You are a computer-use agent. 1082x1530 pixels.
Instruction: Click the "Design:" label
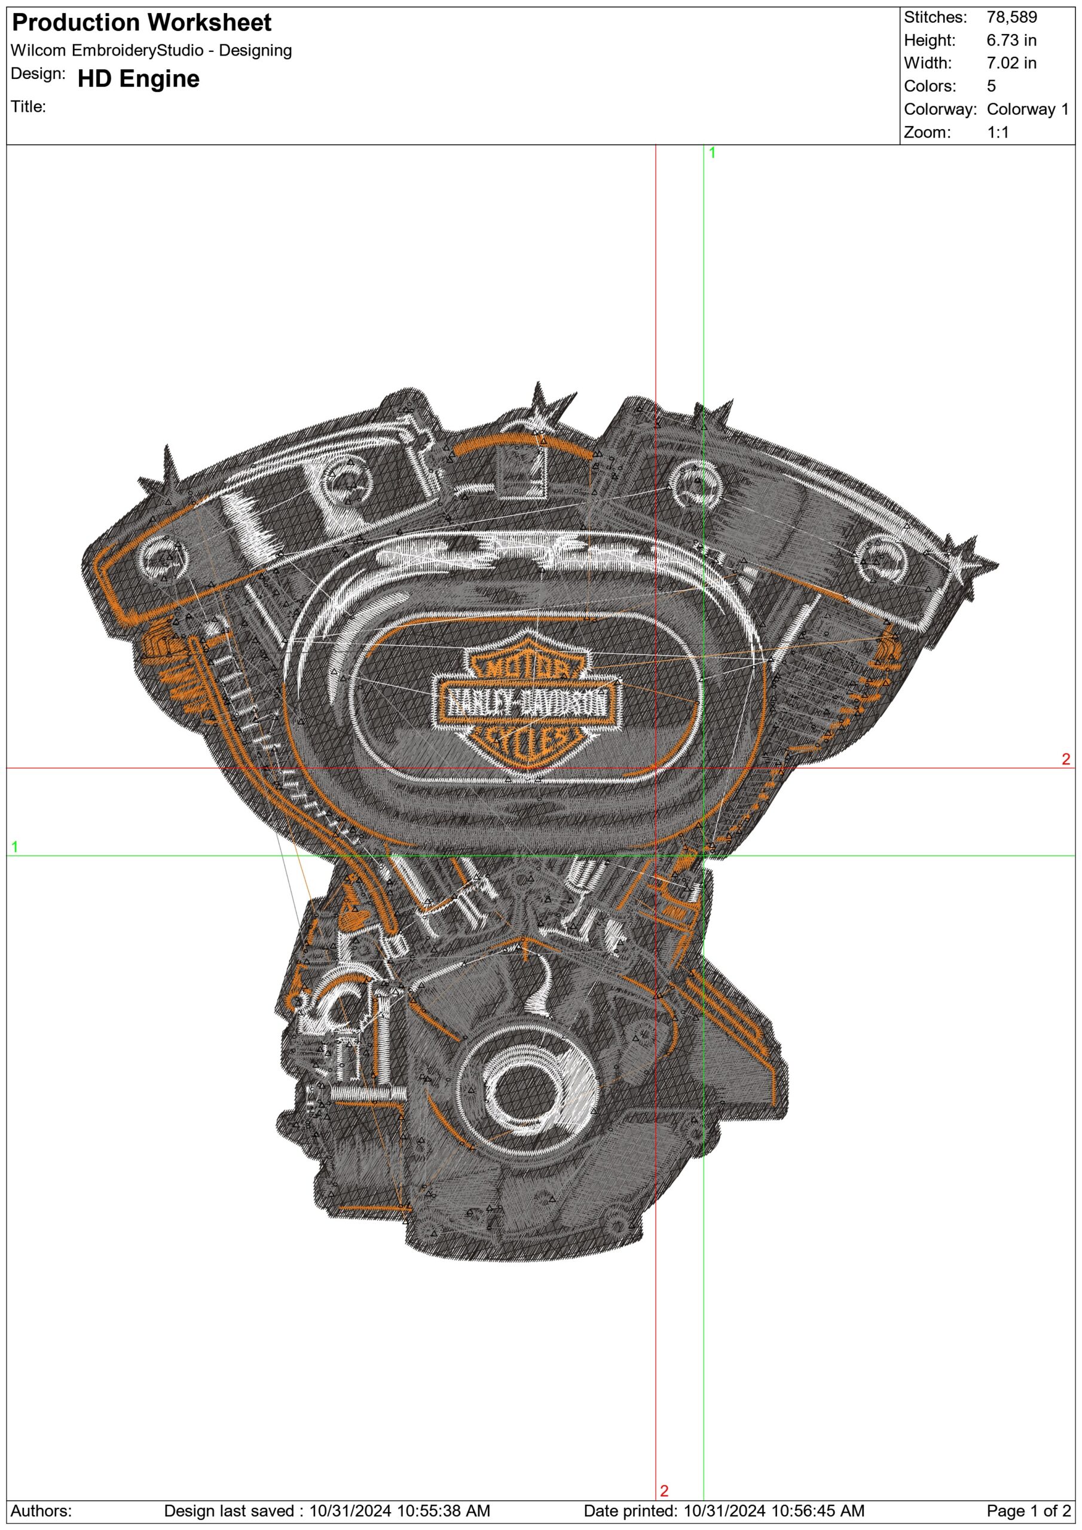coord(39,74)
